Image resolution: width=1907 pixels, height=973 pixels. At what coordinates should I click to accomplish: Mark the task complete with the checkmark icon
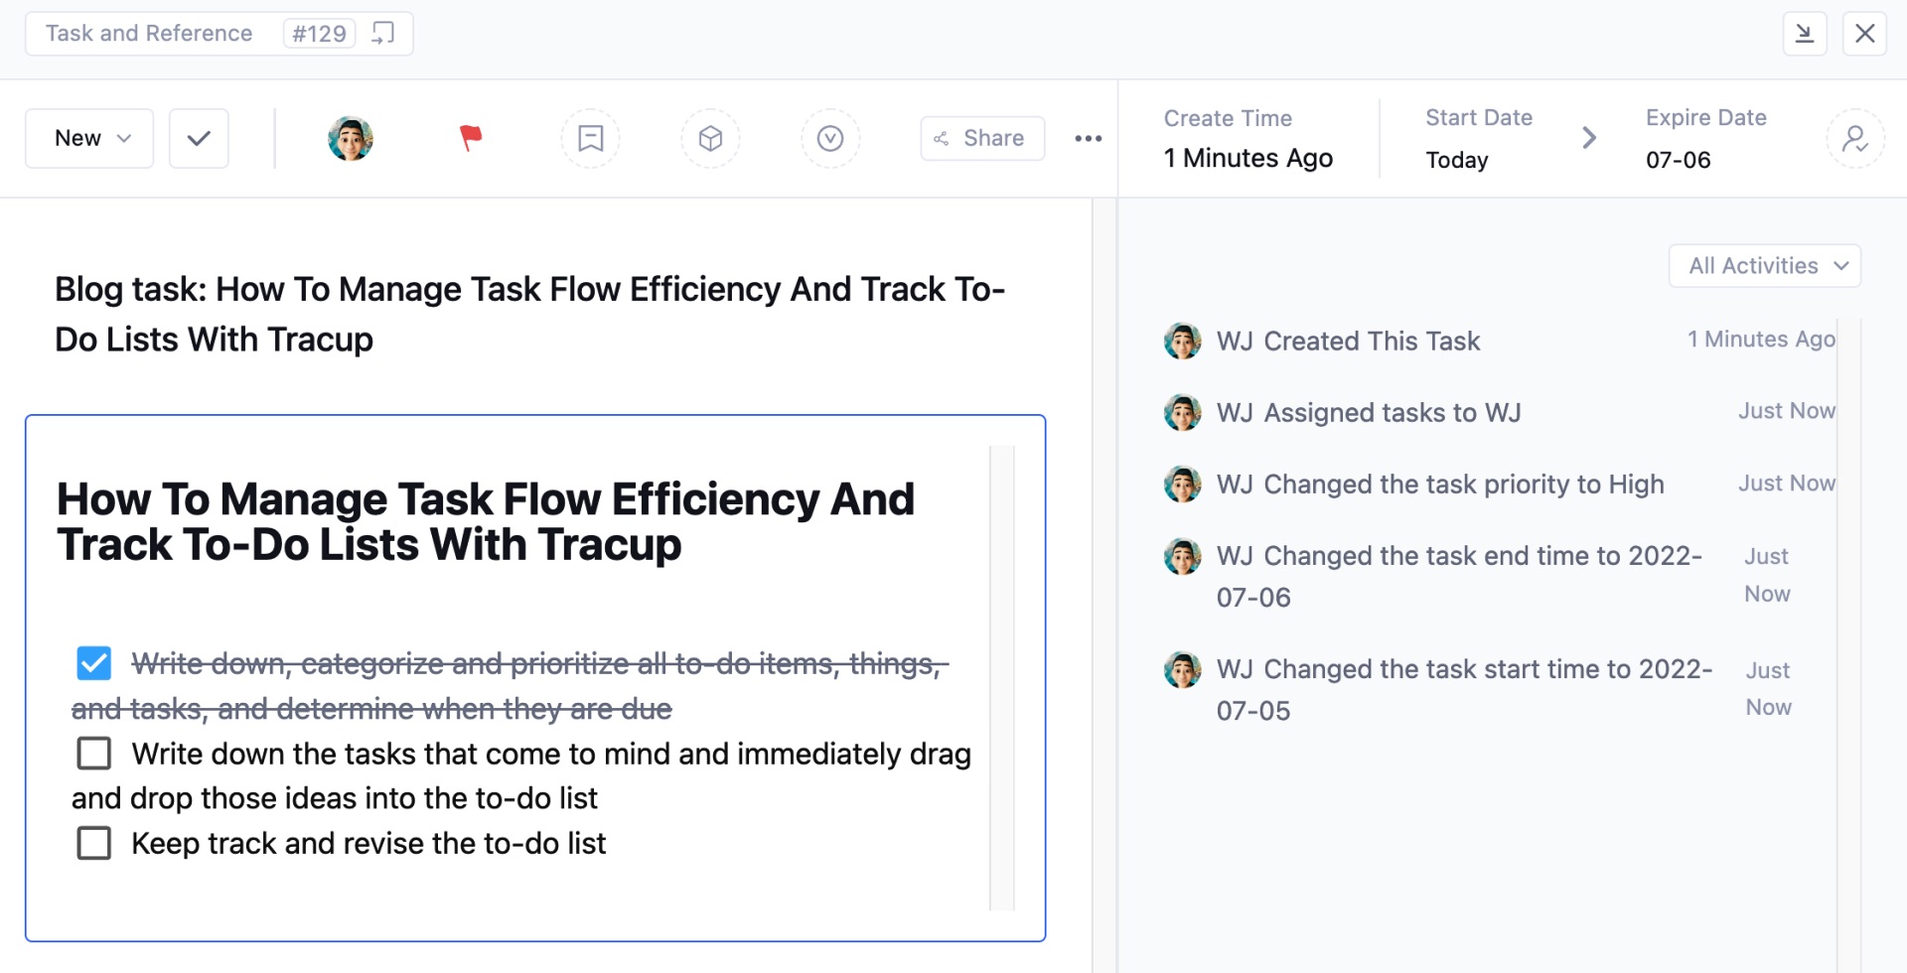point(198,138)
